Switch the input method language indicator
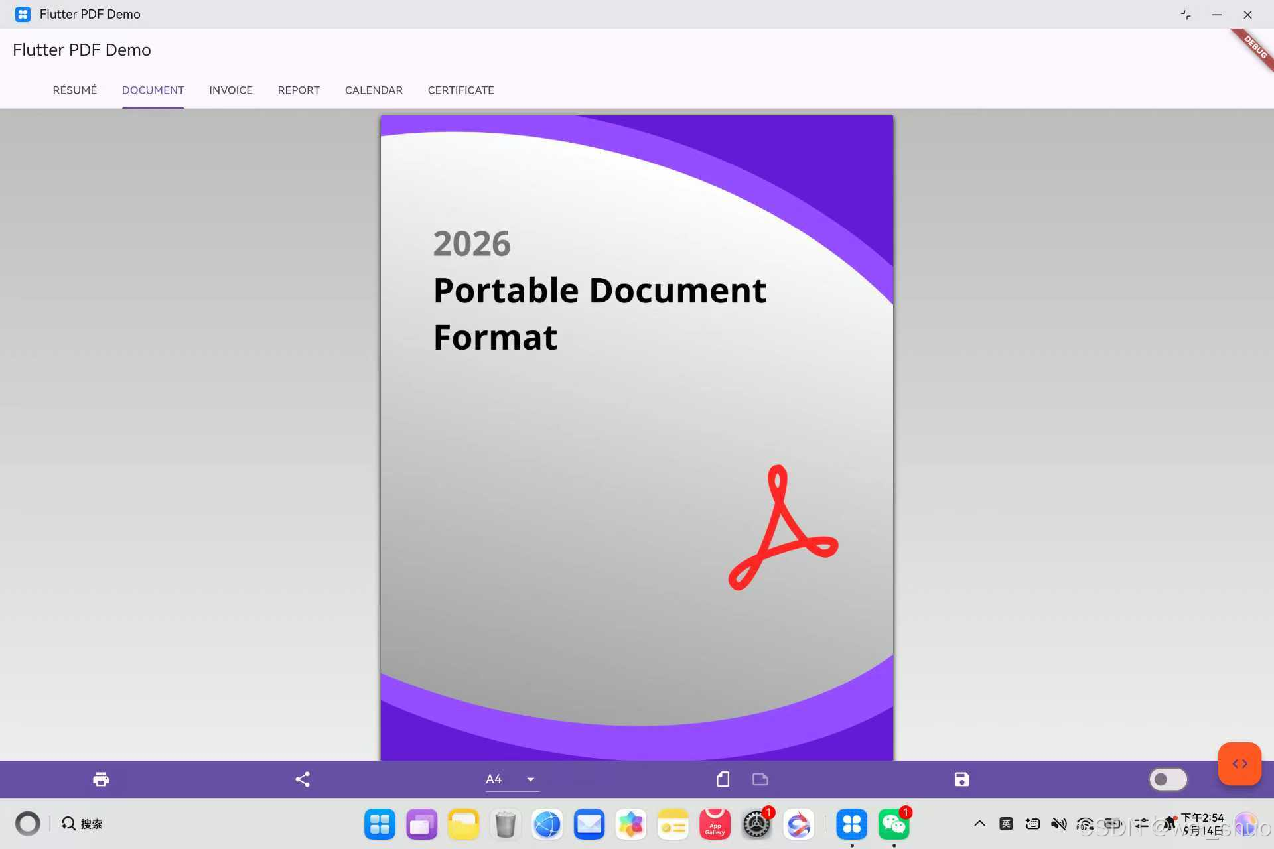Viewport: 1274px width, 849px height. click(x=1006, y=824)
